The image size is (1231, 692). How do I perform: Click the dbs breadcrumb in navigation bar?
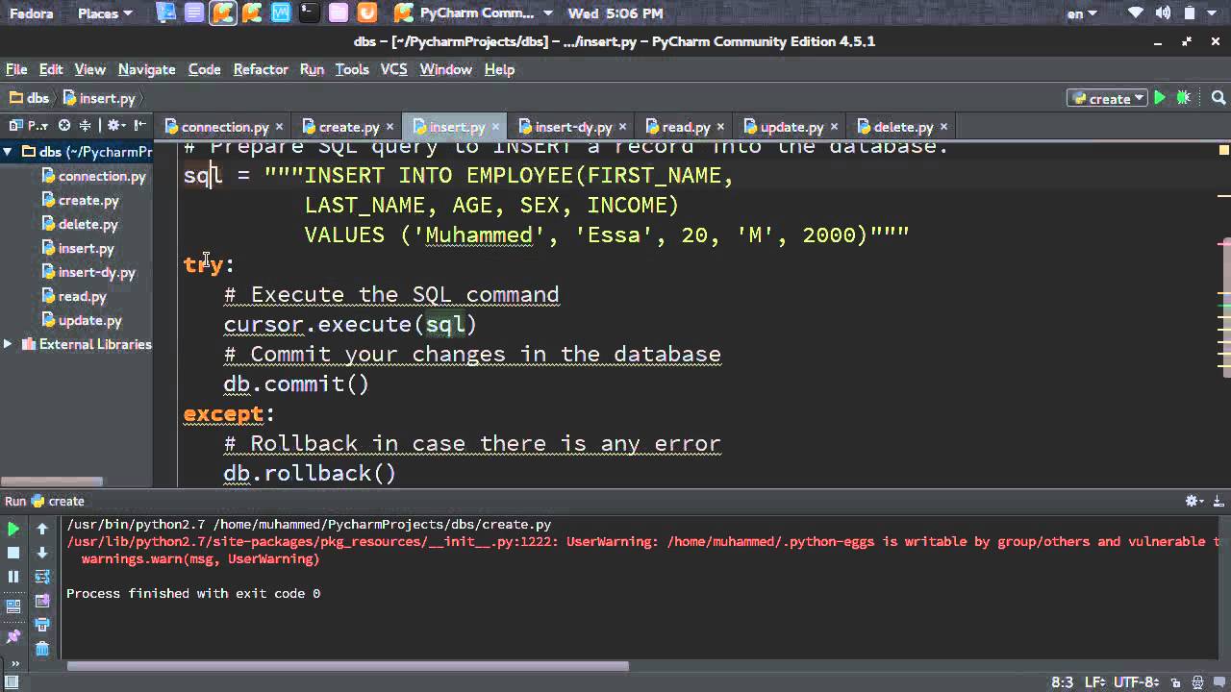(29, 98)
